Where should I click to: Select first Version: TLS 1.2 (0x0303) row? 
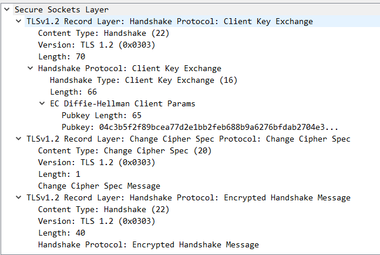tap(96, 45)
